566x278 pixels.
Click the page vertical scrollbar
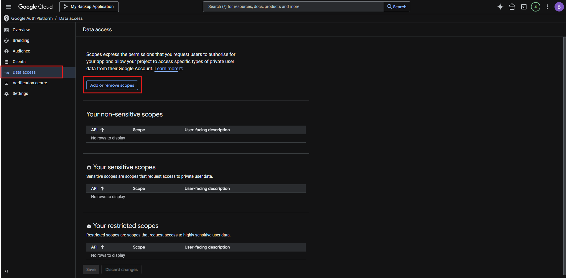pos(565,156)
